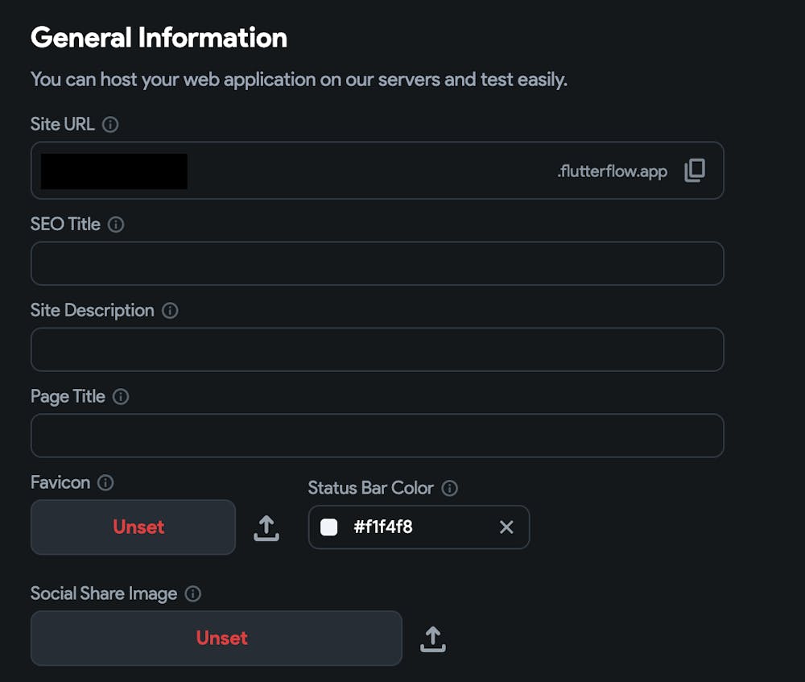The height and width of the screenshot is (682, 805).
Task: Open the status bar color picker swatch
Action: pos(329,527)
